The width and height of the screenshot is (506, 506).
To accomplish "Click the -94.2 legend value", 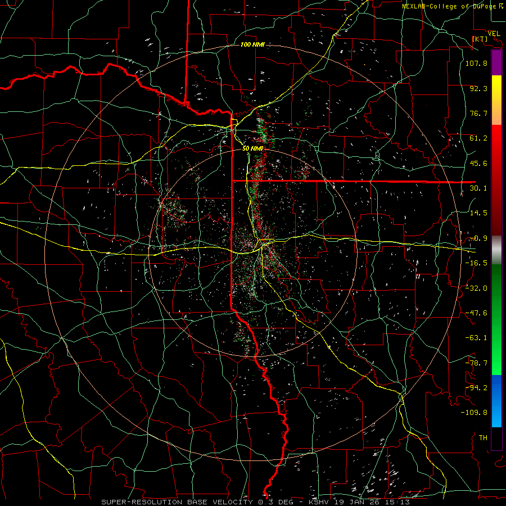I will (476, 388).
